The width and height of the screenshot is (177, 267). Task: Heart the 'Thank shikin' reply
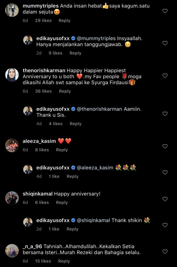[165, 225]
